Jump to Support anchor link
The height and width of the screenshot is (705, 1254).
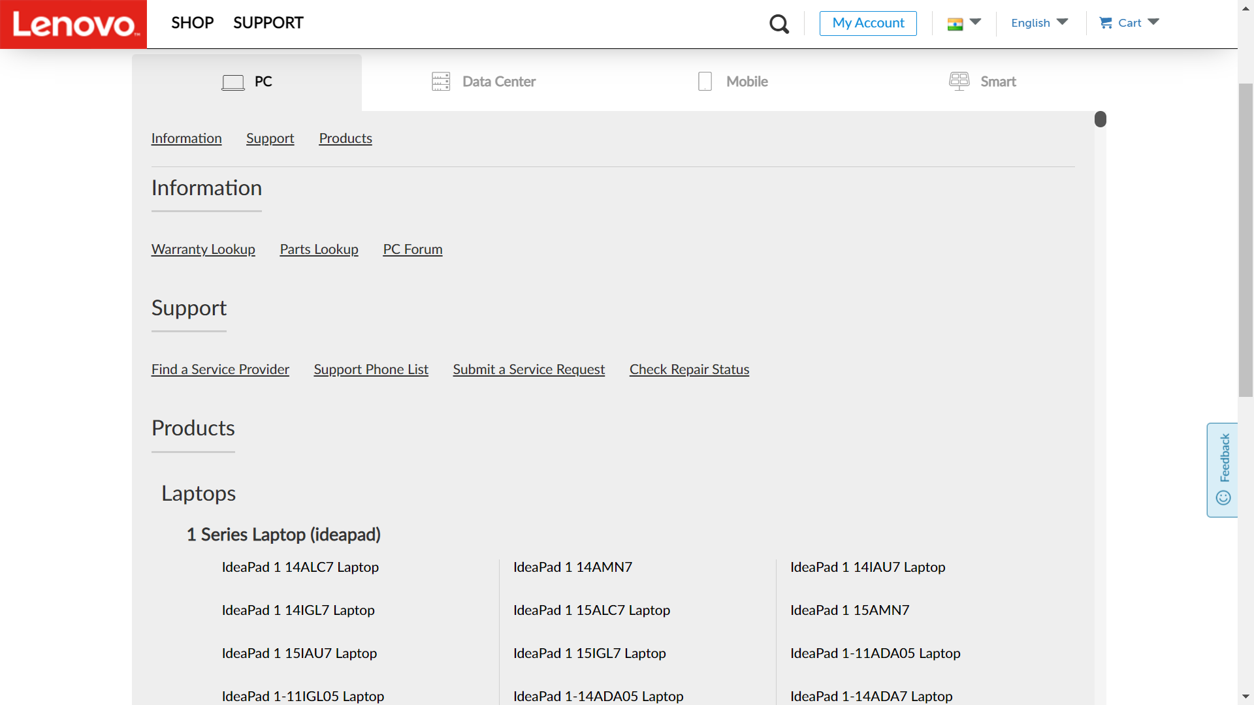(270, 138)
